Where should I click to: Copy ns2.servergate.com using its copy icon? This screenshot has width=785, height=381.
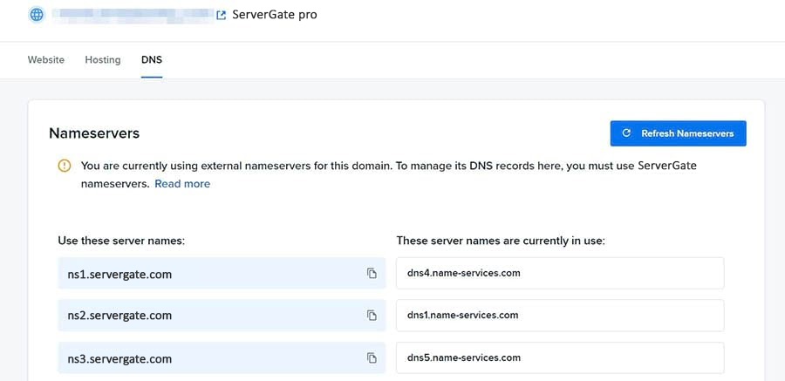point(372,316)
